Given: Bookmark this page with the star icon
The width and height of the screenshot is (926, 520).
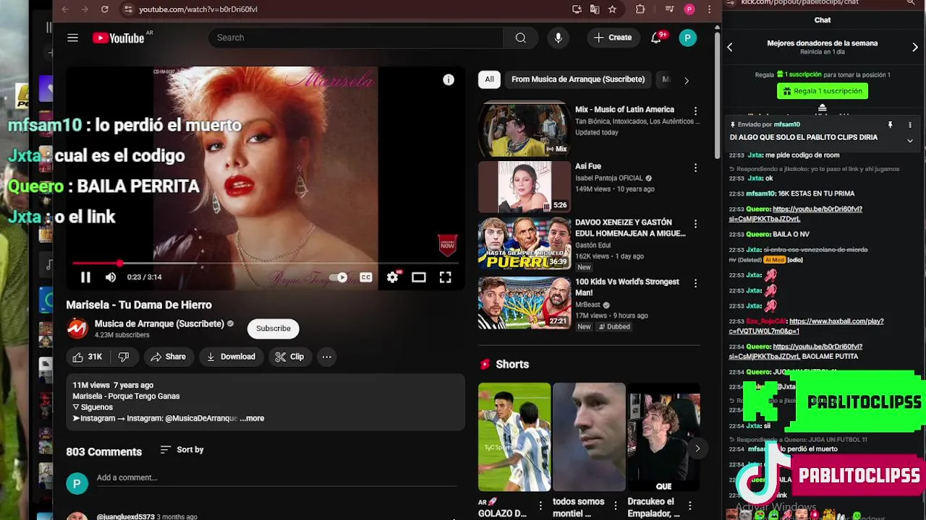Looking at the screenshot, I should click(613, 9).
